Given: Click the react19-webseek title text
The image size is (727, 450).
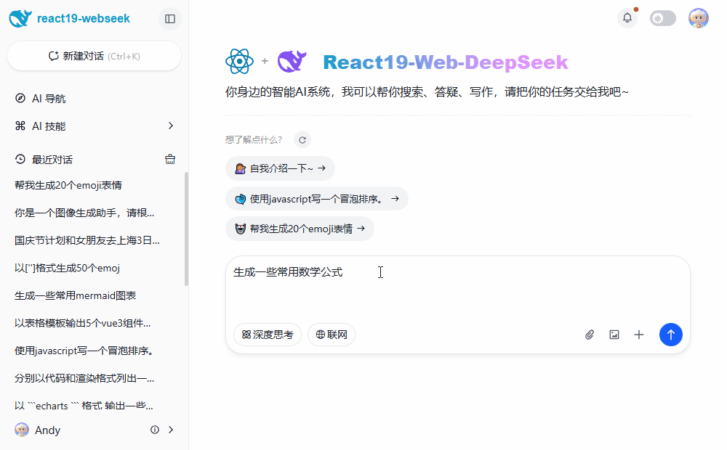Looking at the screenshot, I should pos(84,19).
